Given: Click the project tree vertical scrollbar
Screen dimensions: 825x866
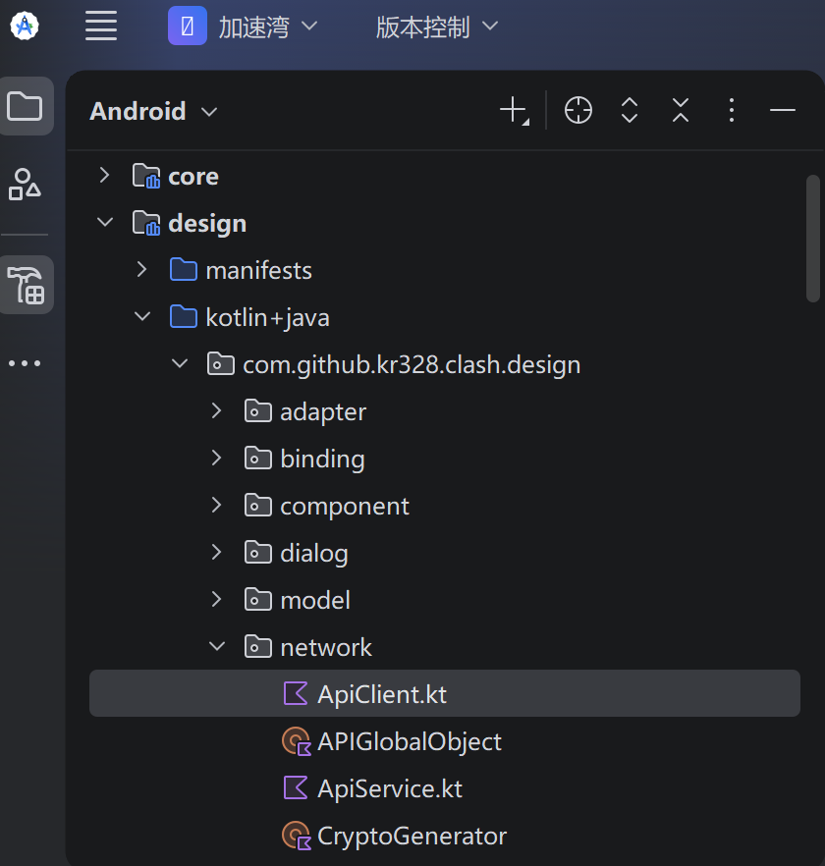Looking at the screenshot, I should coord(812,239).
